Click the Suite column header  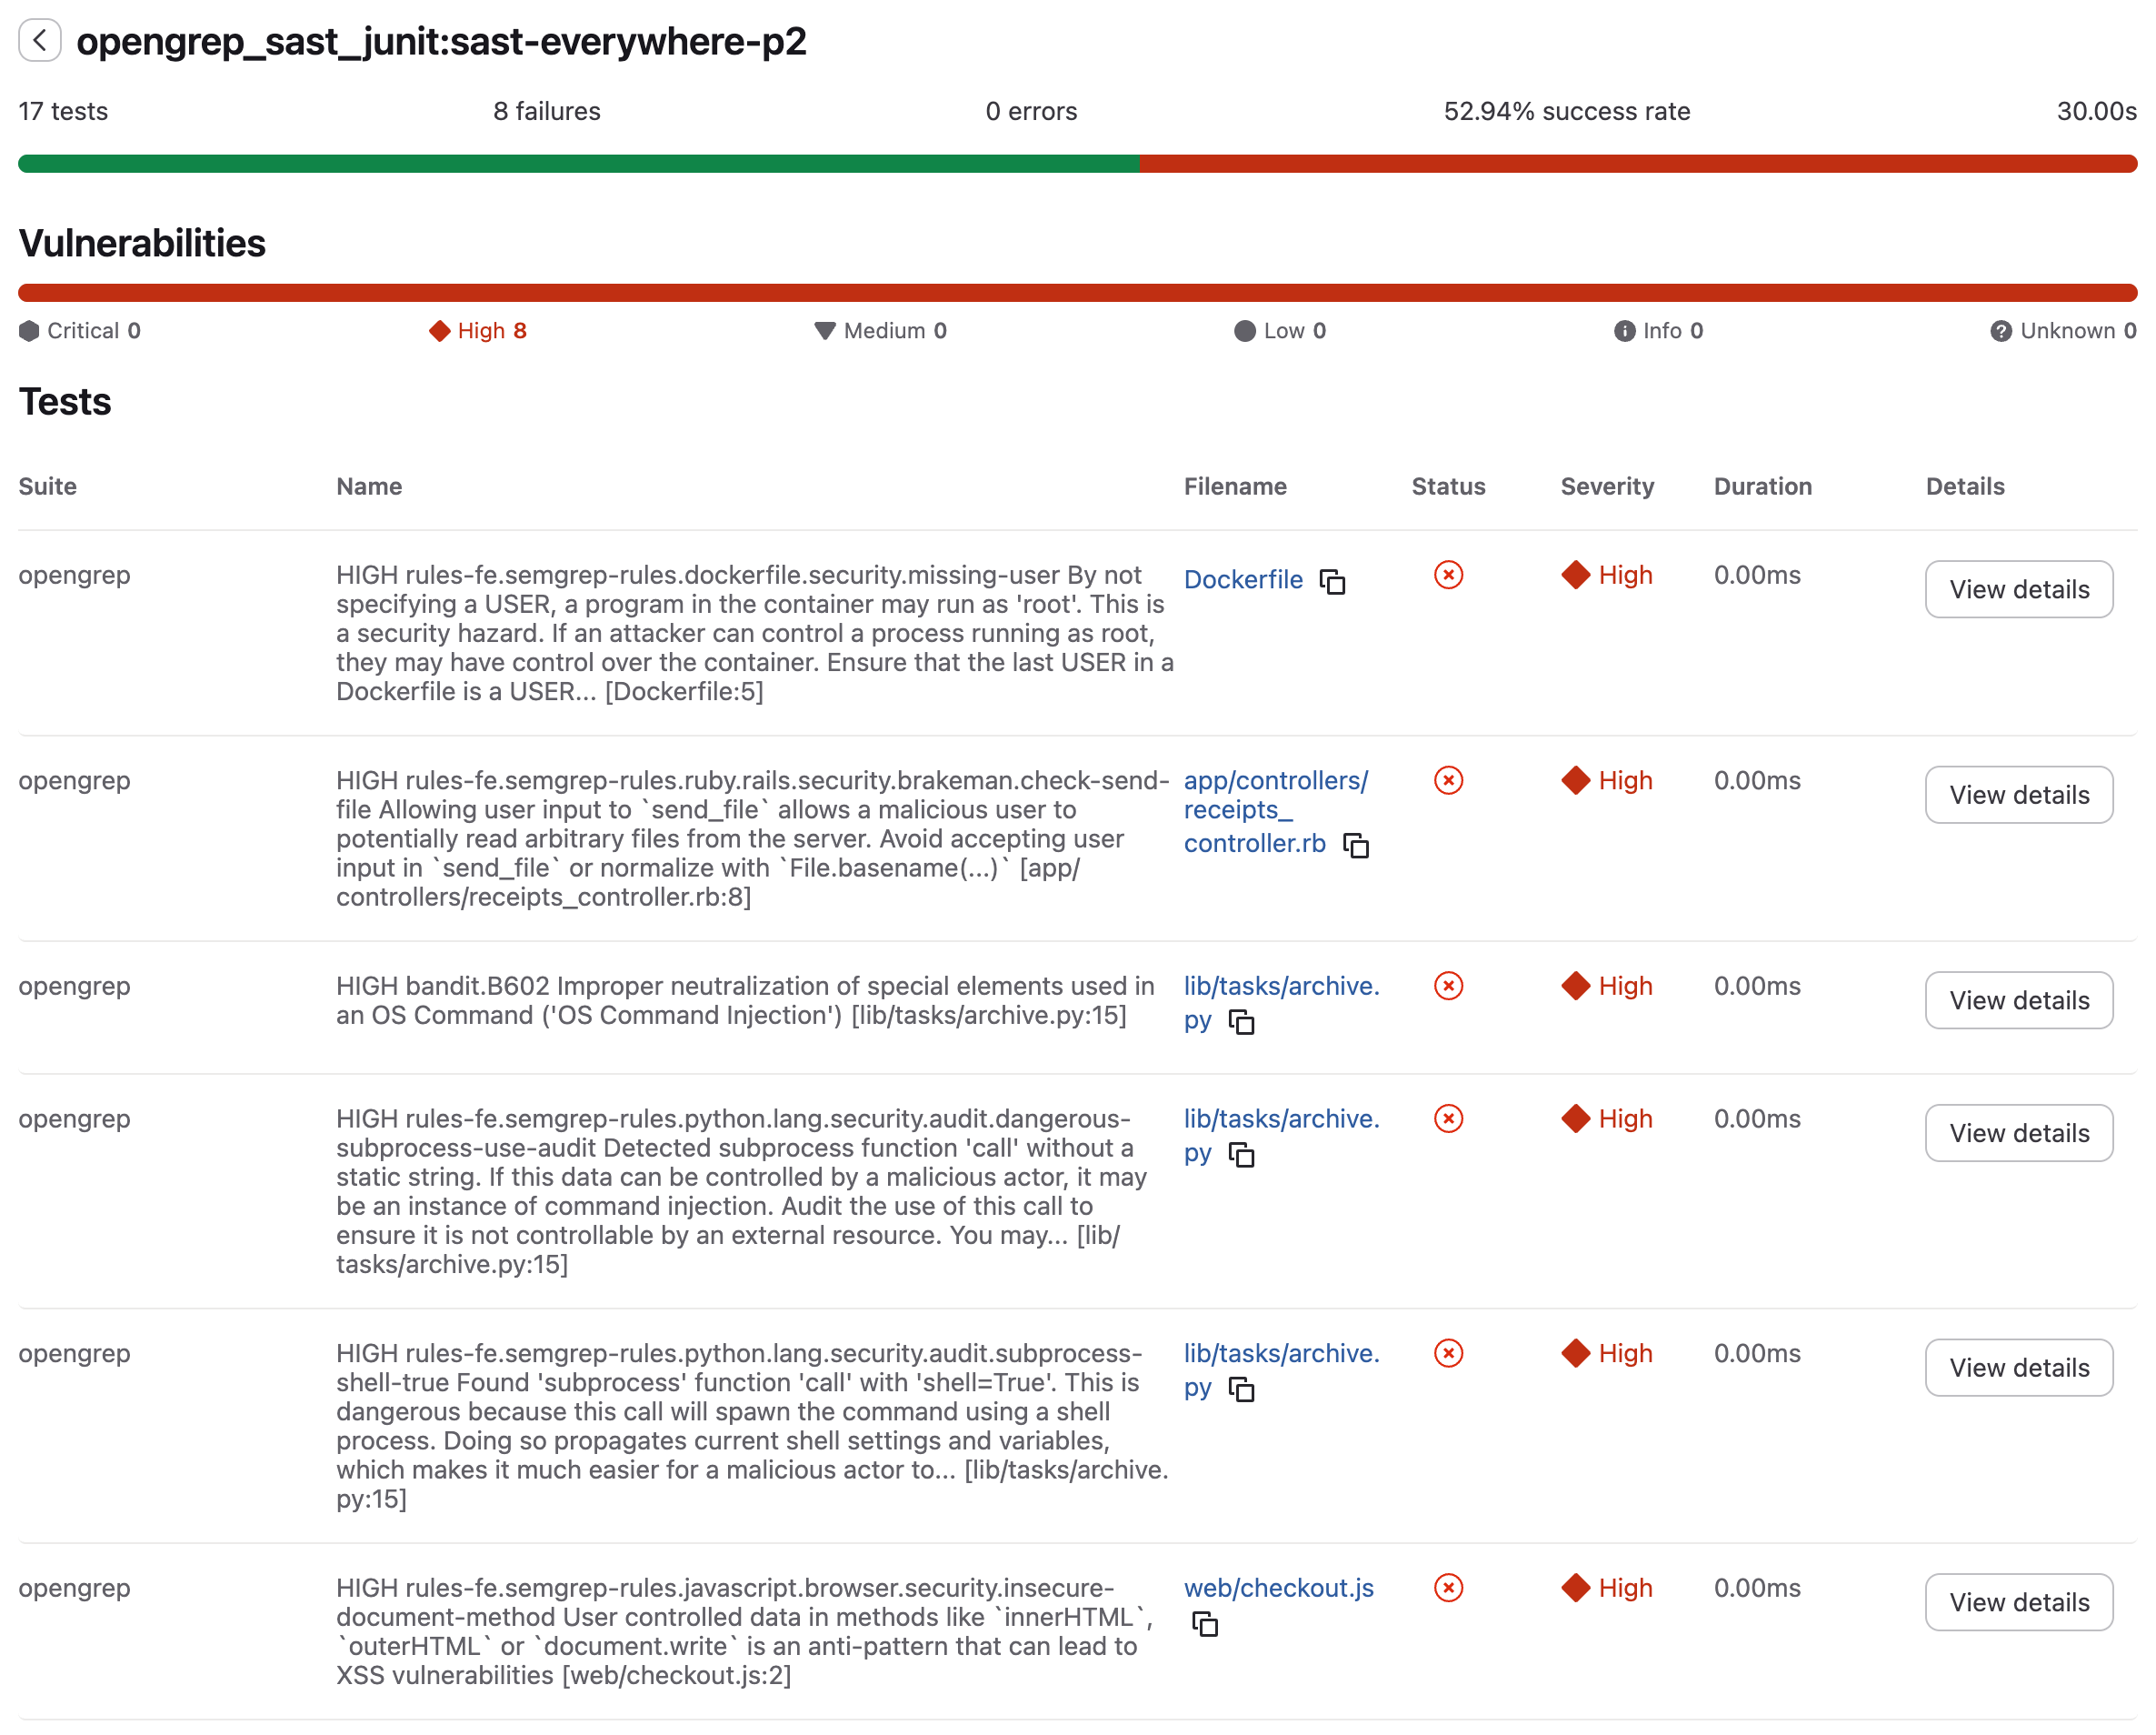(48, 486)
